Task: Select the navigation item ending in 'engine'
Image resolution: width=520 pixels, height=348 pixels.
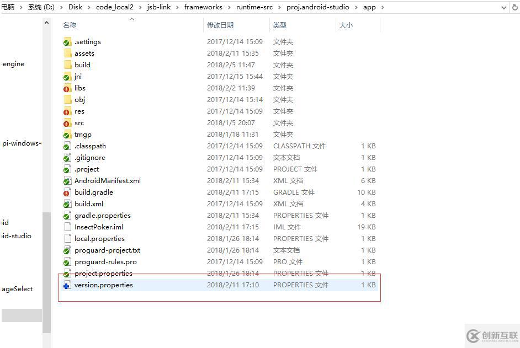Action: click(13, 64)
